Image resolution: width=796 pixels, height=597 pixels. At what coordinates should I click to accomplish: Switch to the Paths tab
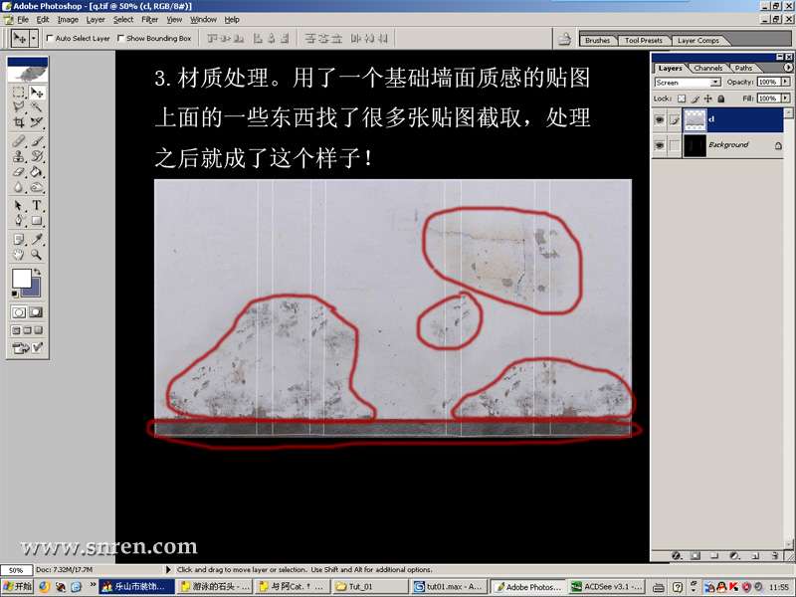coord(743,68)
